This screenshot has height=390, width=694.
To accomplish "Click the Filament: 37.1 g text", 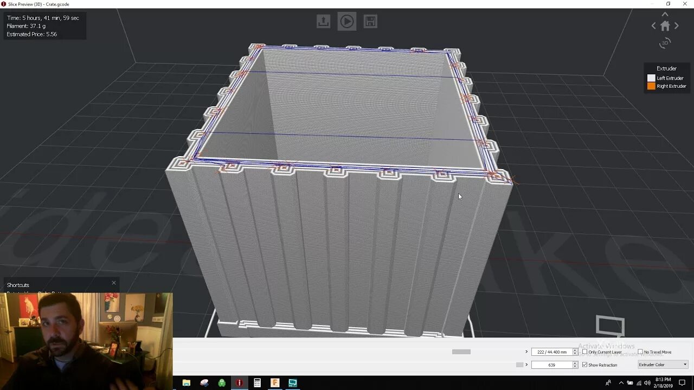I will click(26, 26).
